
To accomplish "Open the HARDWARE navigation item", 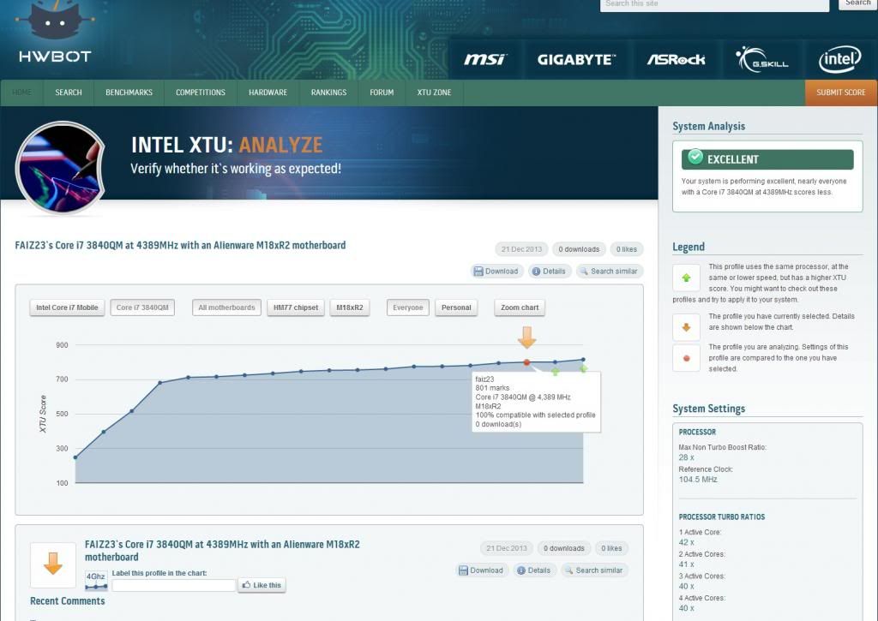I will coord(268,93).
